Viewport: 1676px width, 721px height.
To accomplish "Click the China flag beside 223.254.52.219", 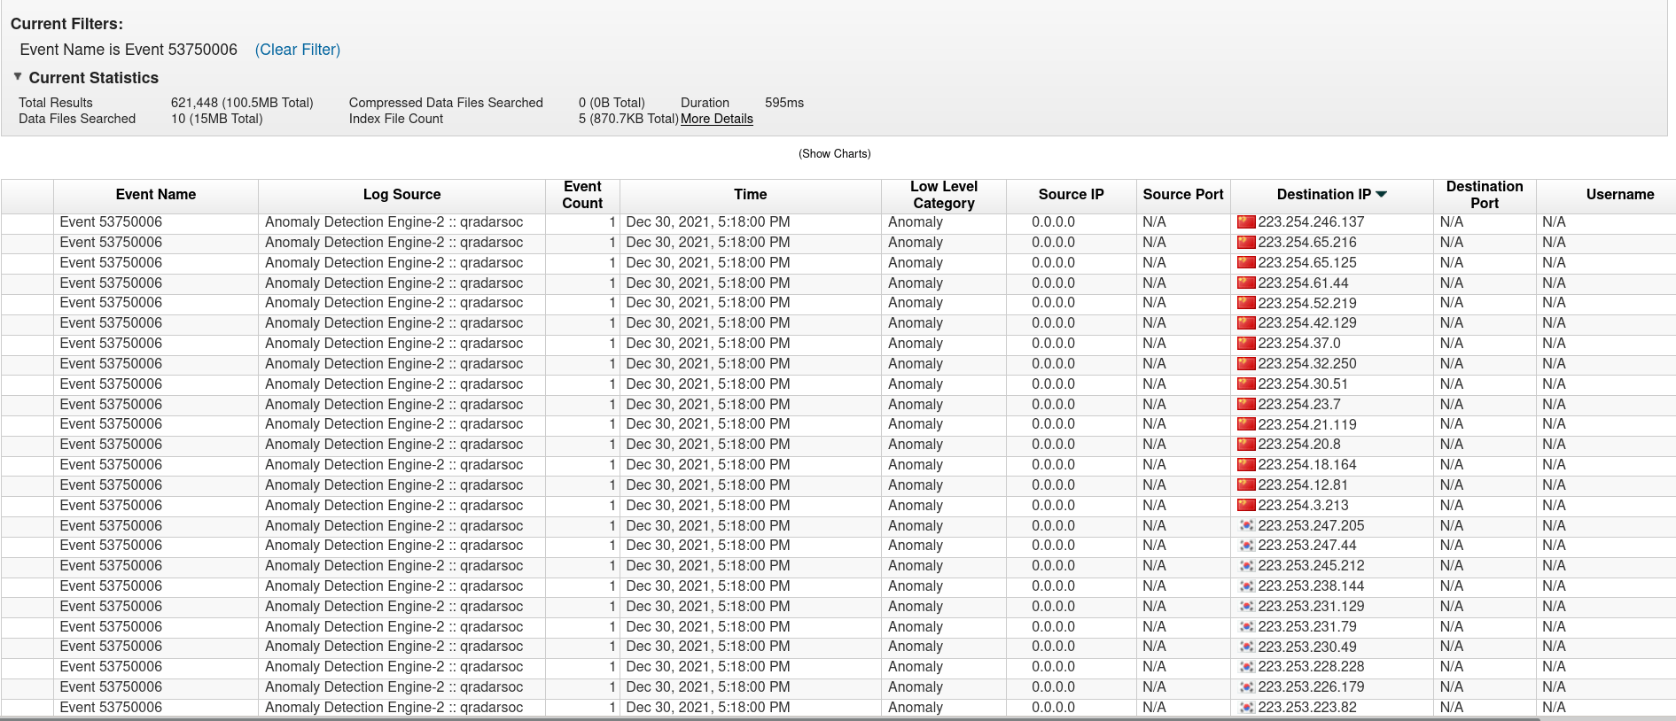I will [1246, 303].
